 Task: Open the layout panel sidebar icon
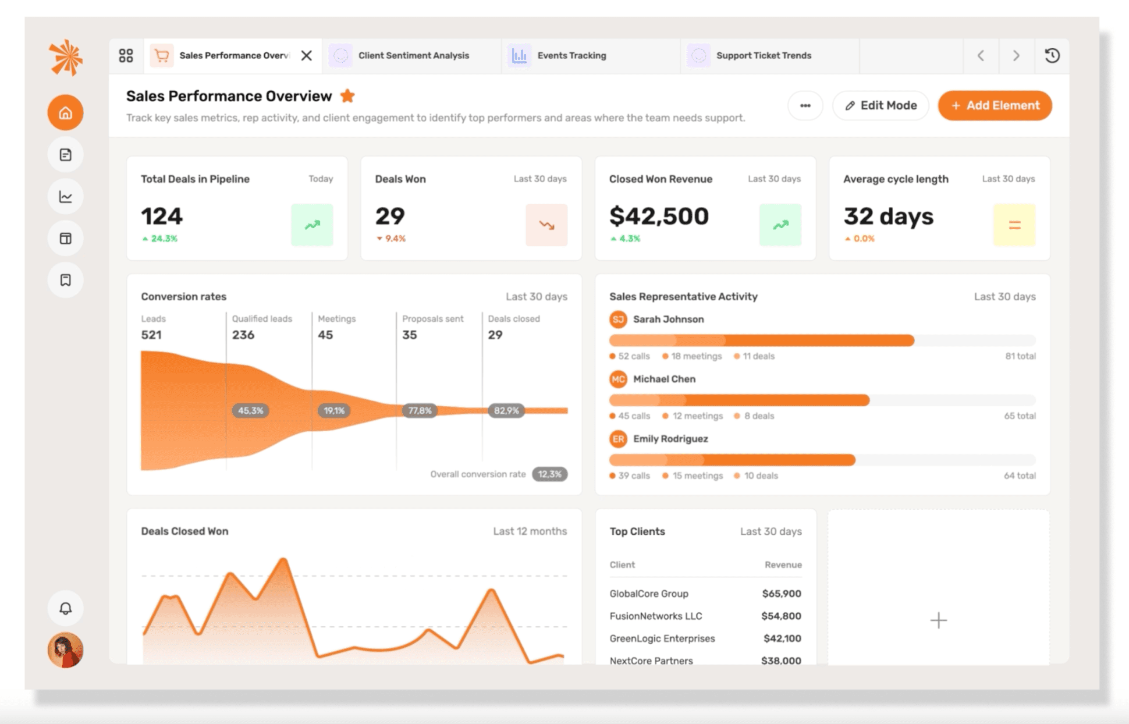pyautogui.click(x=65, y=238)
